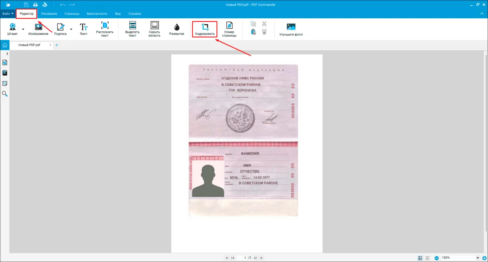Viewport: 488px width, 262px height.
Task: Open the Рисование tab
Action: [x=49, y=13]
